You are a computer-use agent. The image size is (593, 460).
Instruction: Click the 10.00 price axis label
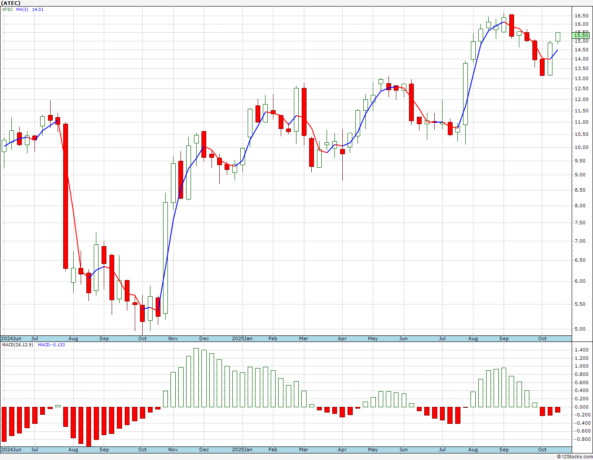(582, 147)
